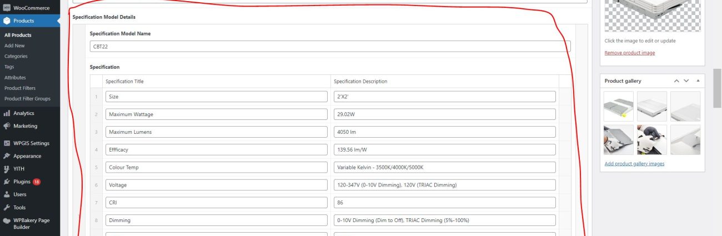This screenshot has width=722, height=236.
Task: Click the page vertical scrollbar thumb
Action: (x=717, y=87)
